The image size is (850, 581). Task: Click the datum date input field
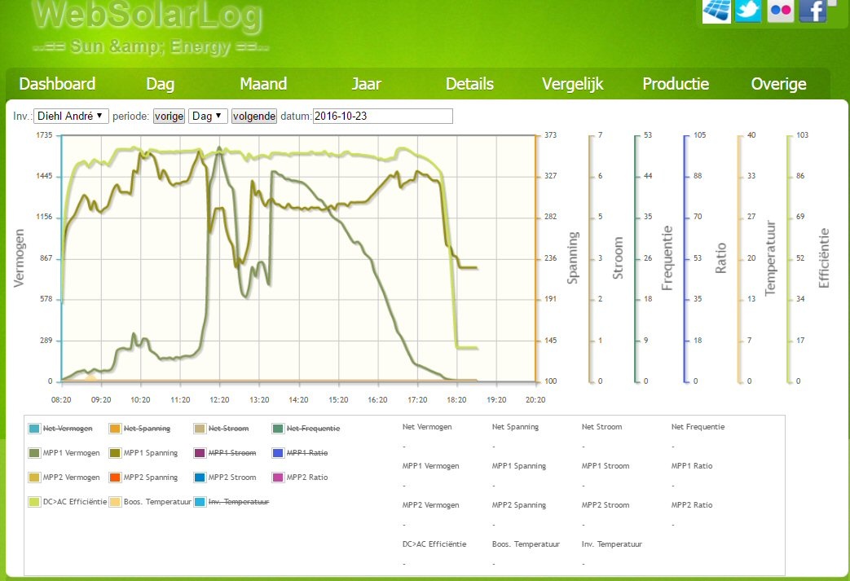click(383, 116)
